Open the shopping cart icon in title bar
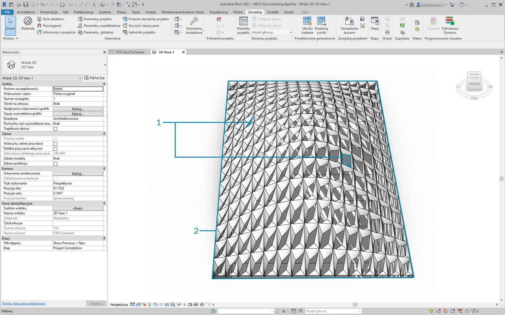Viewport: 505px width, 315px height. pyautogui.click(x=452, y=5)
